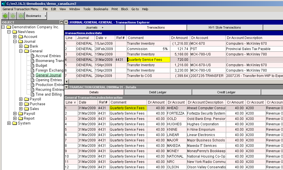This screenshot has height=170, width=283.
Task: Select Opening Entries in the tree
Action: (x=48, y=80)
